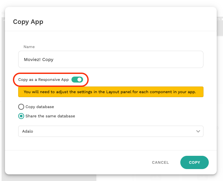This screenshot has width=223, height=181.
Task: Click the chevron arrow on the Adalo dropdown
Action: [x=198, y=131]
